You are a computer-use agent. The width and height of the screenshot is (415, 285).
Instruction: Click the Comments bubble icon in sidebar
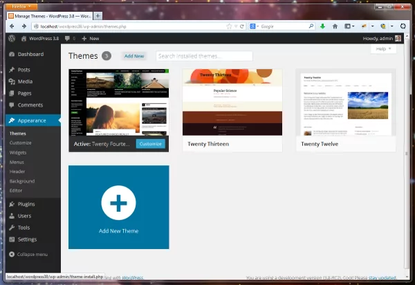click(12, 105)
